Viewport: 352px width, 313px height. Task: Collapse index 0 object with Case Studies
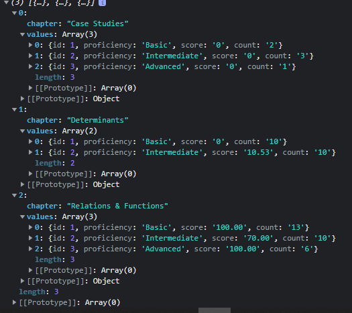click(x=14, y=13)
